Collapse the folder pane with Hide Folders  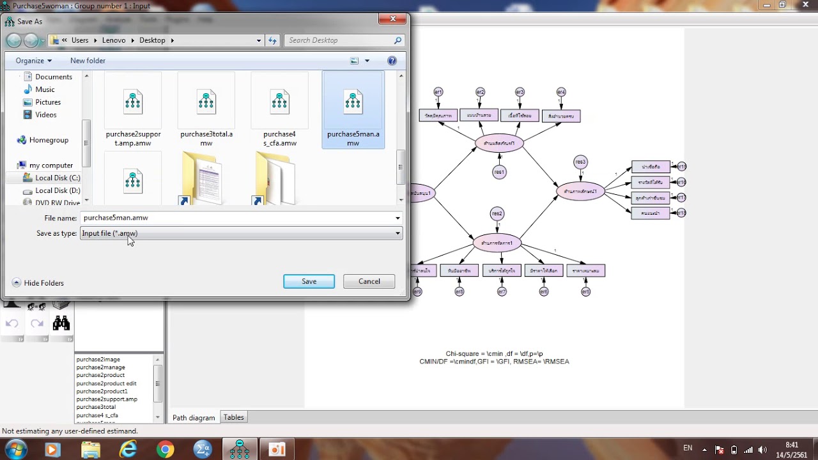(x=38, y=283)
